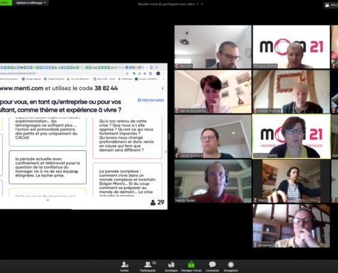Select Christelle PAPIN's video thumbnail
The height and width of the screenshot is (273, 338).
click(292, 136)
